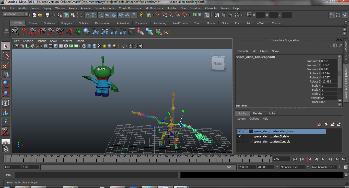Click the Delete History sphere-with-trash shelf icon

[x=87, y=31]
